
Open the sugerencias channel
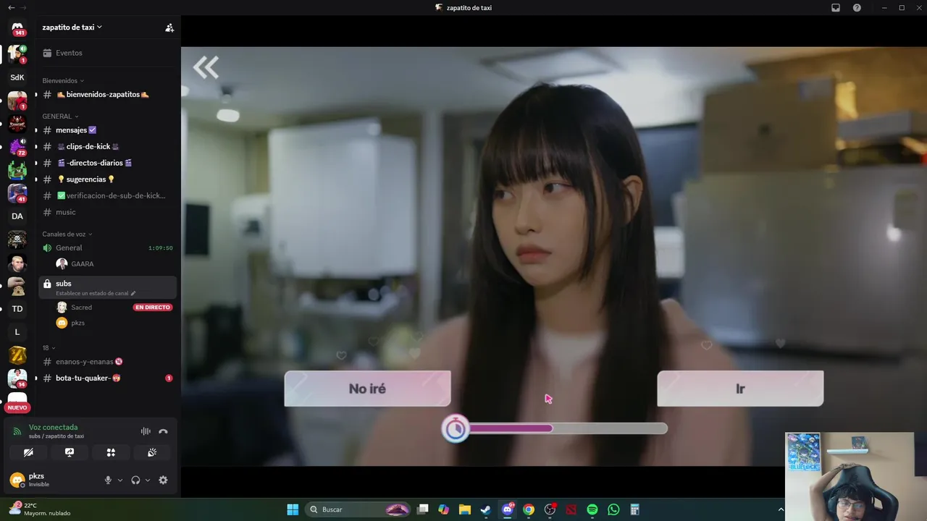point(107,179)
